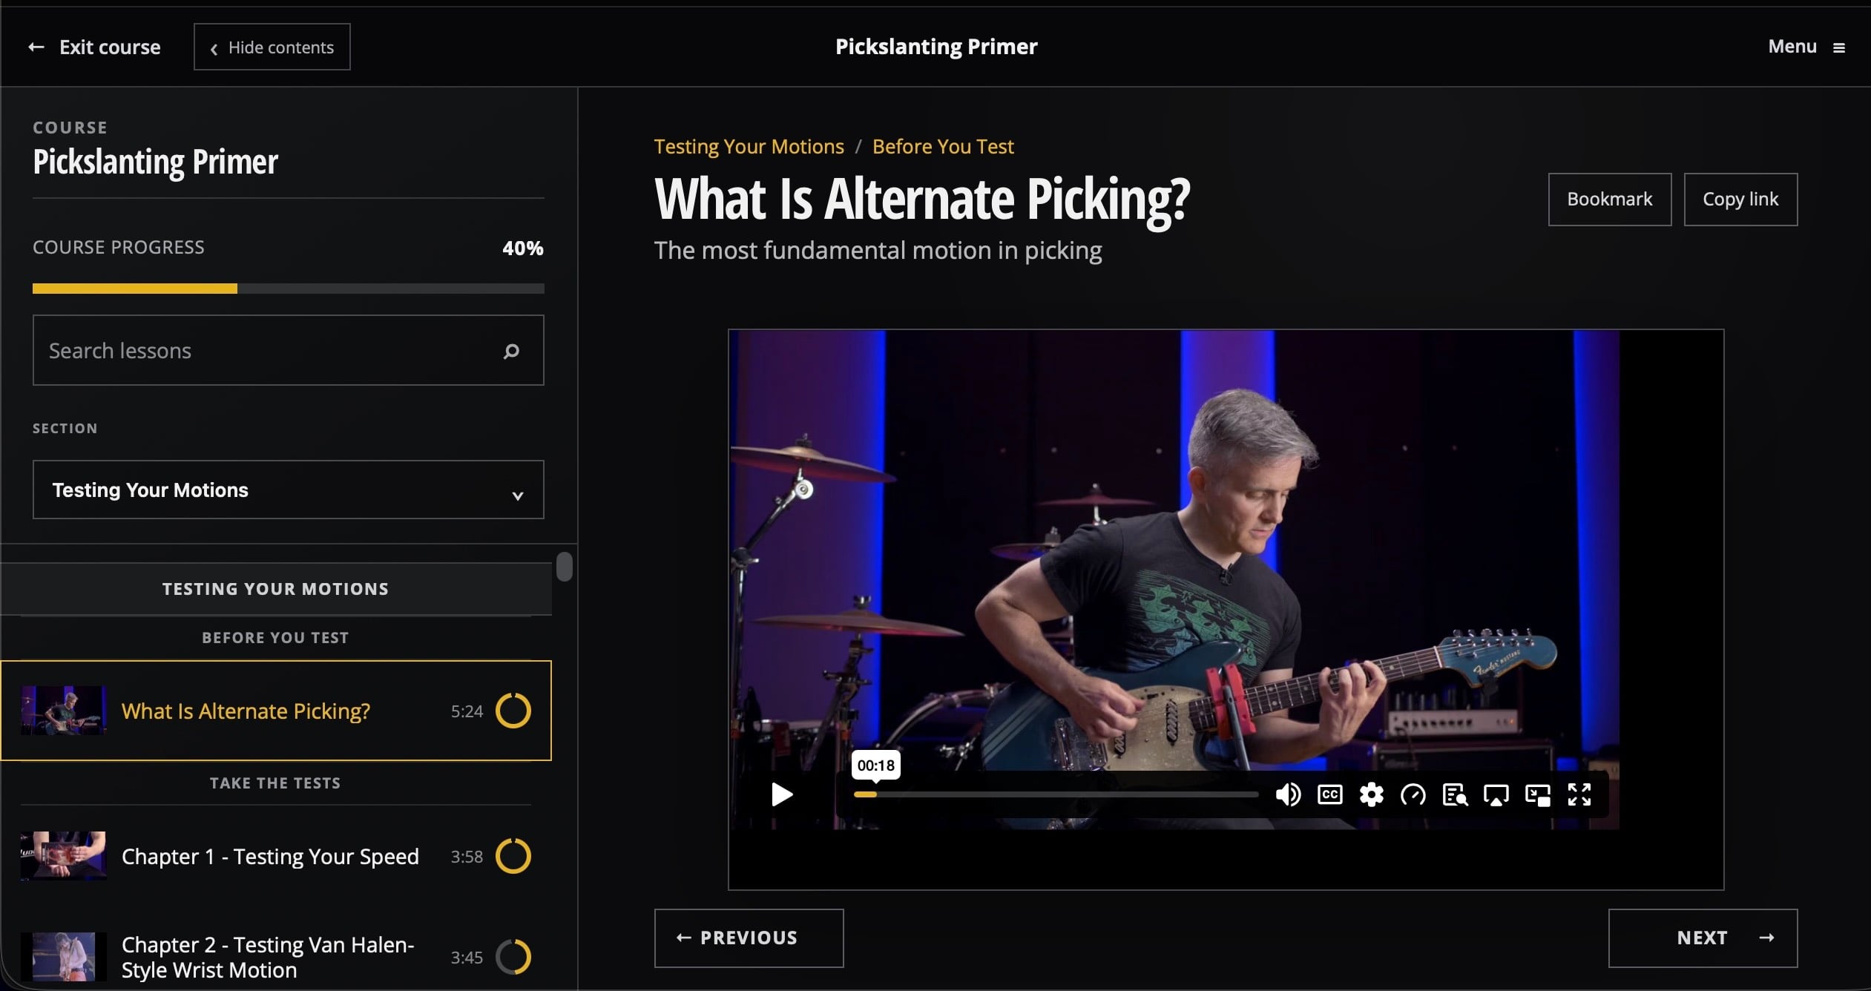Image resolution: width=1871 pixels, height=991 pixels.
Task: Click the 00:18 timestamp tooltip
Action: (876, 765)
